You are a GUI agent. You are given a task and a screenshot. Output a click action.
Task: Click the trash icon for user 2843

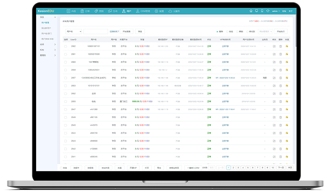coord(280,141)
